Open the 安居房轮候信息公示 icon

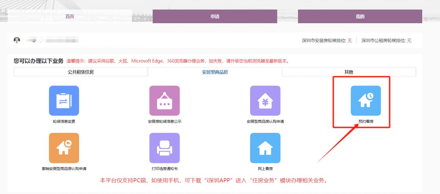(165, 101)
